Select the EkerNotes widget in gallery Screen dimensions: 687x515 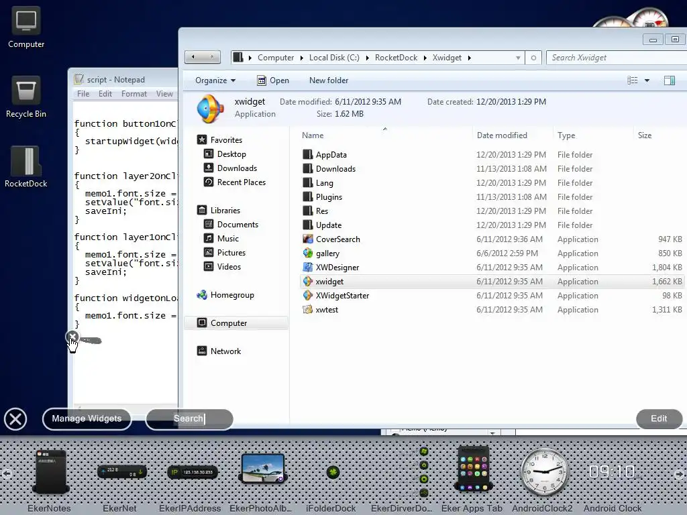click(x=50, y=472)
